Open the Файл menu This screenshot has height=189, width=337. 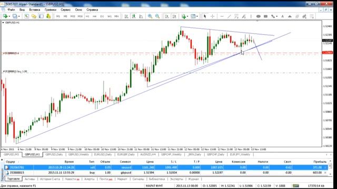11,10
